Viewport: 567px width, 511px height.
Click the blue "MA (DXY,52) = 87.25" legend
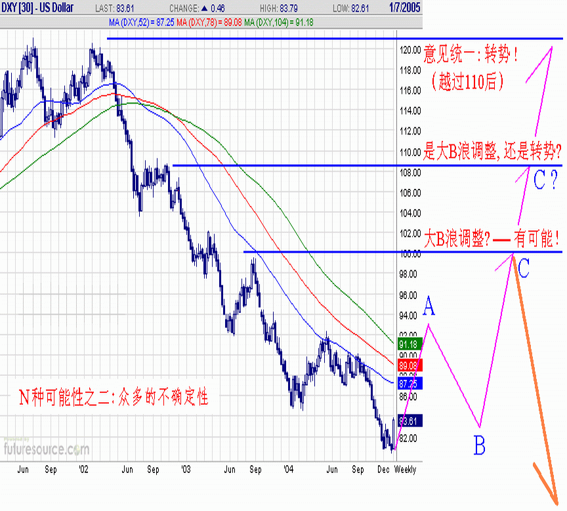(x=141, y=23)
